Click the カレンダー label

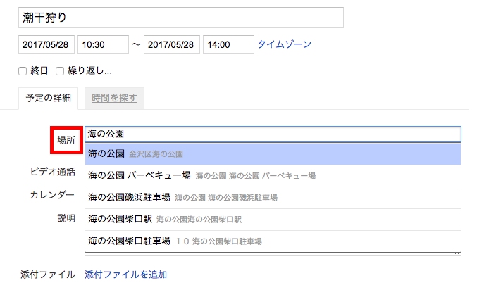[52, 195]
